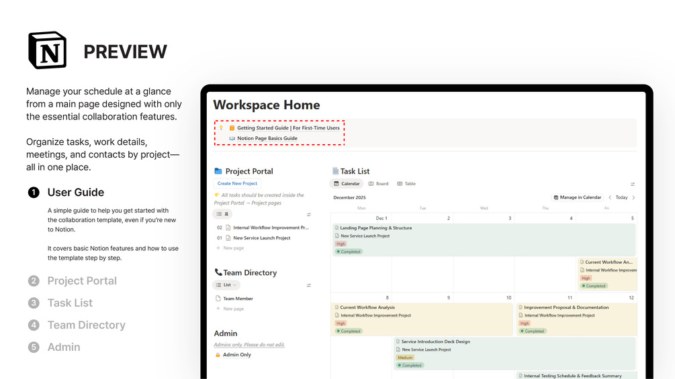Select step 3 Task List in preview steps
The image size is (675, 379).
pos(70,303)
